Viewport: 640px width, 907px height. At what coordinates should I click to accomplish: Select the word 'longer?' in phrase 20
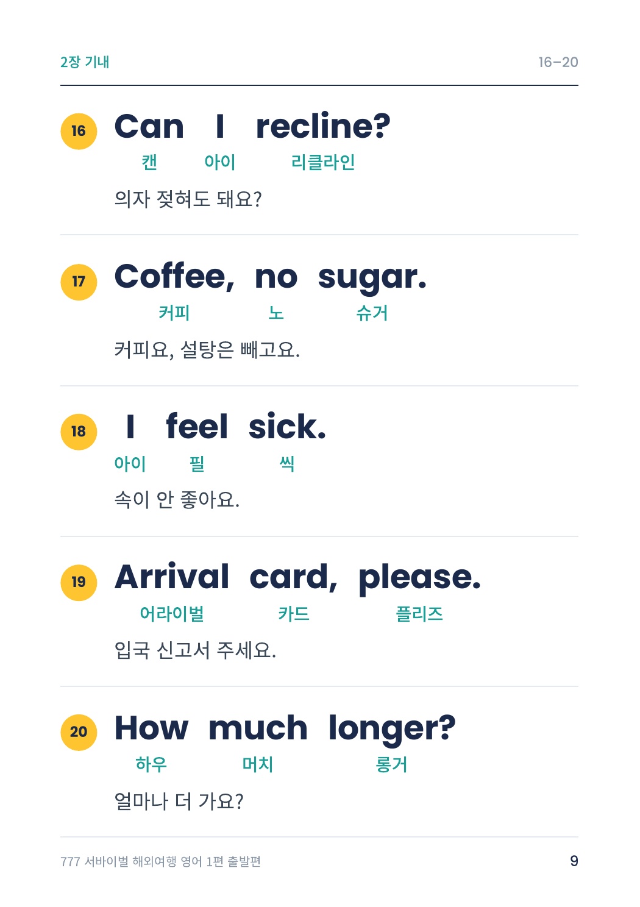[x=392, y=730]
